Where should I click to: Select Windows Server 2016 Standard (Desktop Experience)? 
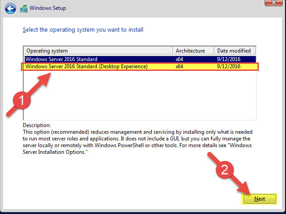pyautogui.click(x=140, y=66)
